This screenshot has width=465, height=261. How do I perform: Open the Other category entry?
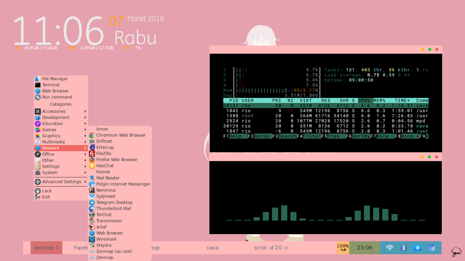point(61,160)
